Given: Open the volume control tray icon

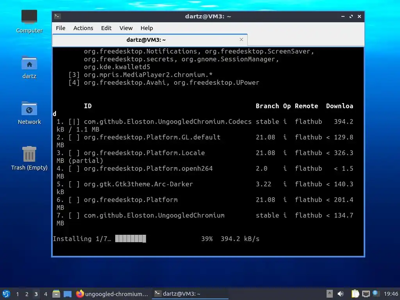Looking at the screenshot, I should pyautogui.click(x=341, y=294).
